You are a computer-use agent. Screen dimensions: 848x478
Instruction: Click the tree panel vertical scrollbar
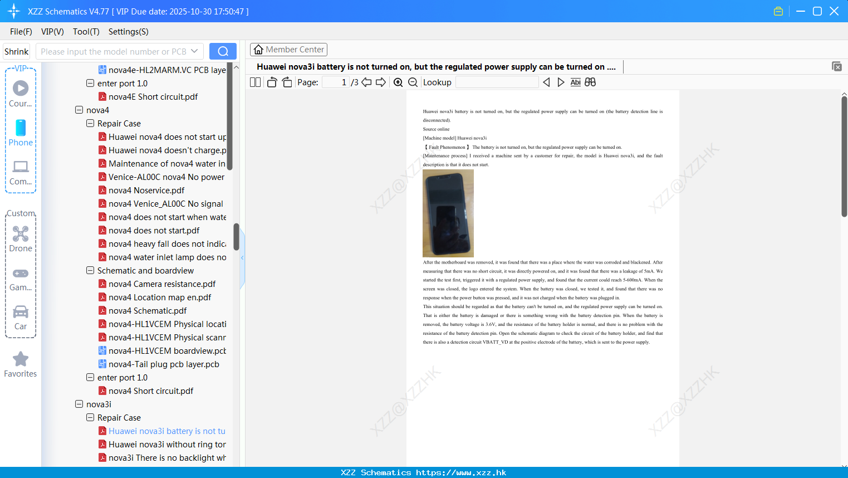(x=236, y=237)
